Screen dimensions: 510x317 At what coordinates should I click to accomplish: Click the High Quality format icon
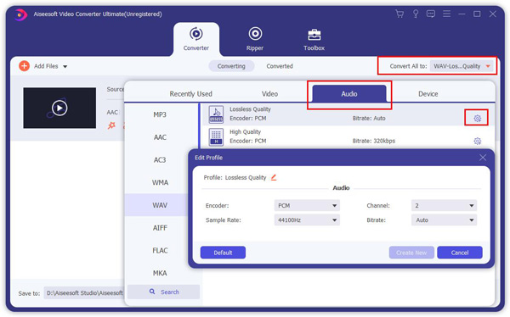(x=216, y=137)
